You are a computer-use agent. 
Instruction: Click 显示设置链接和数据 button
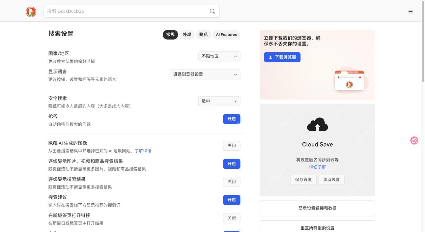(318, 208)
